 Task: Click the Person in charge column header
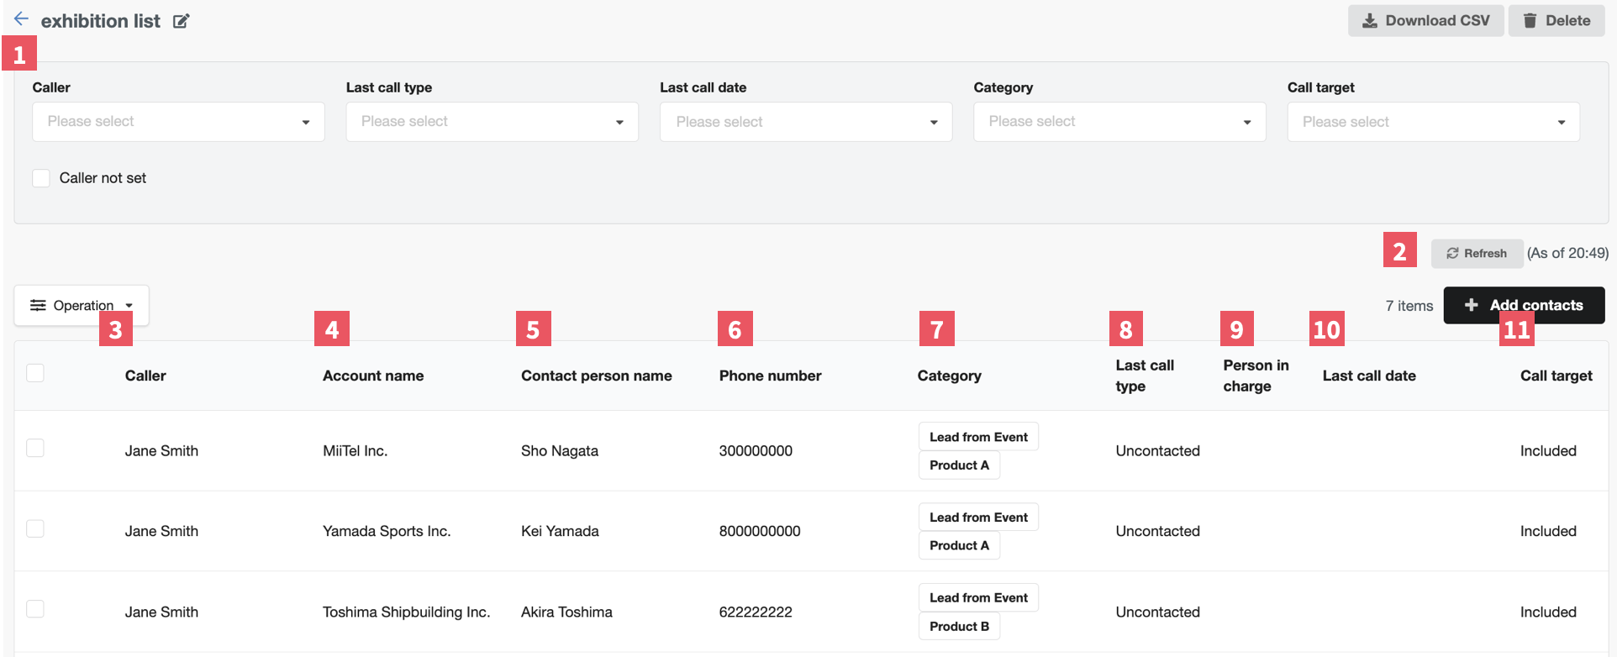click(1256, 376)
